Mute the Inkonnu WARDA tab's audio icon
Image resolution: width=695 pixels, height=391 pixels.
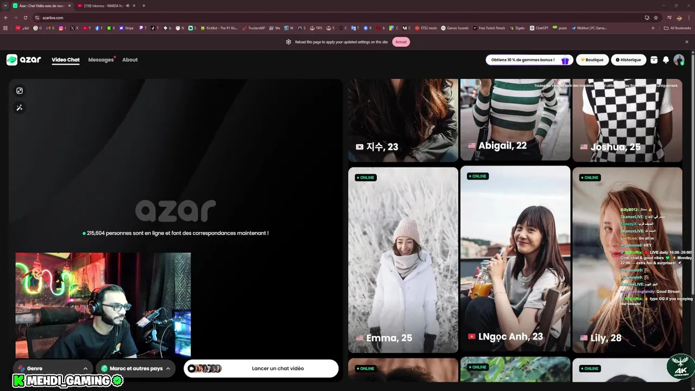point(128,5)
